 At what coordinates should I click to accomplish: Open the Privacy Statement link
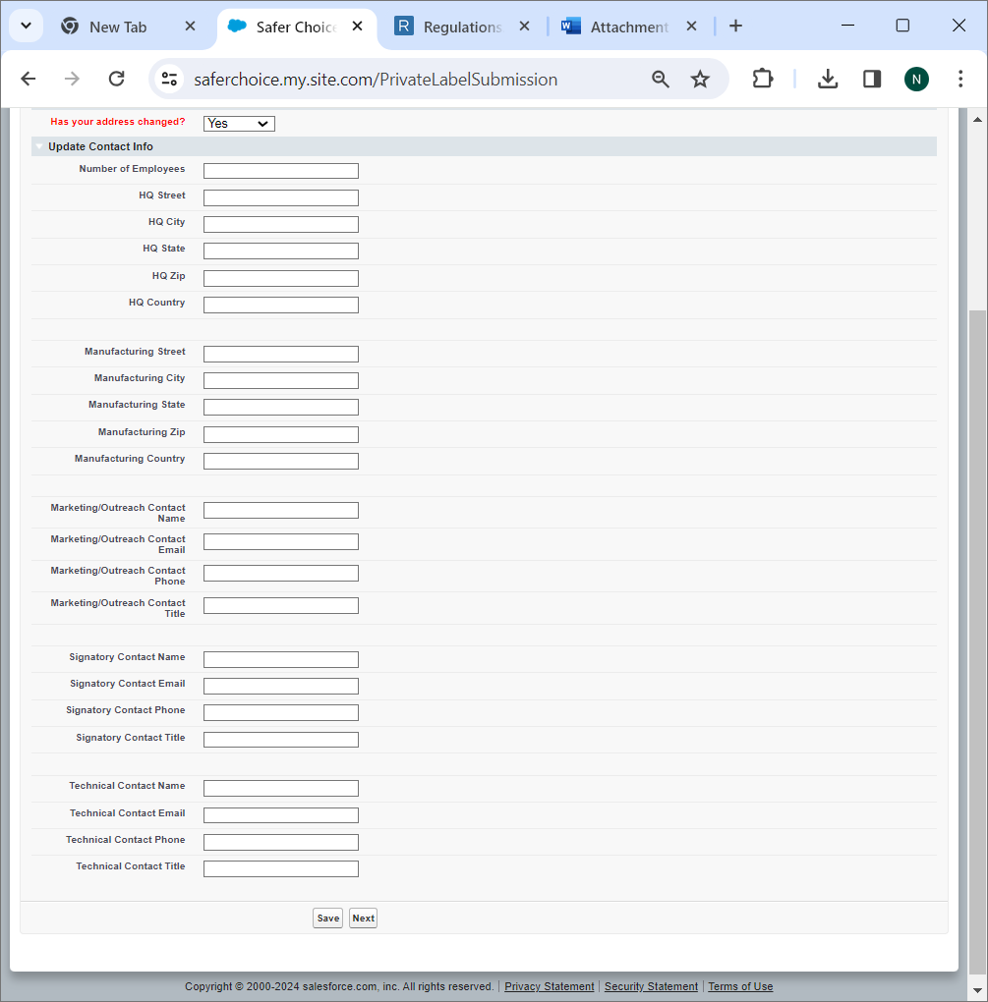(x=550, y=986)
